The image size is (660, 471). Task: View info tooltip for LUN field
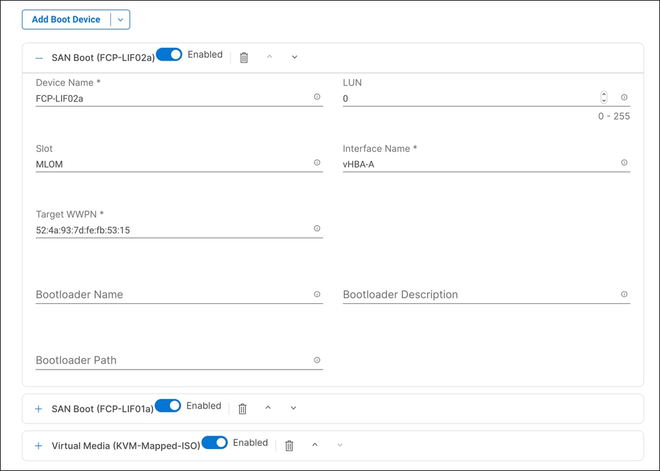(x=624, y=97)
